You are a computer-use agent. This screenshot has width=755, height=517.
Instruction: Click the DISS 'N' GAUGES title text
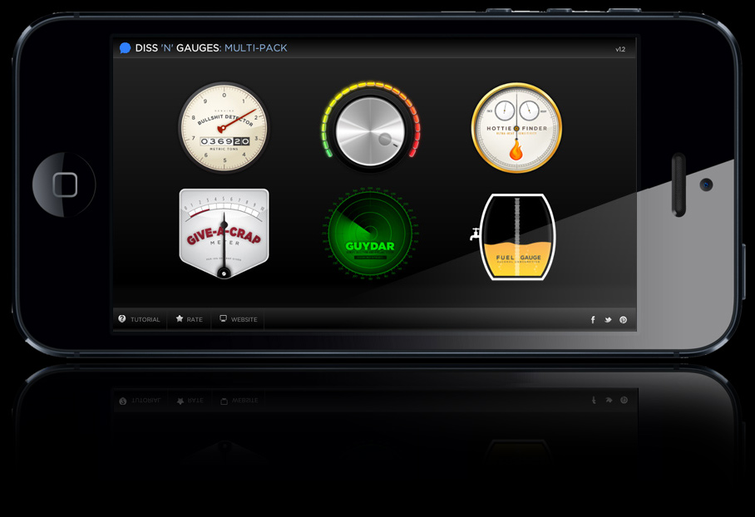click(x=178, y=48)
